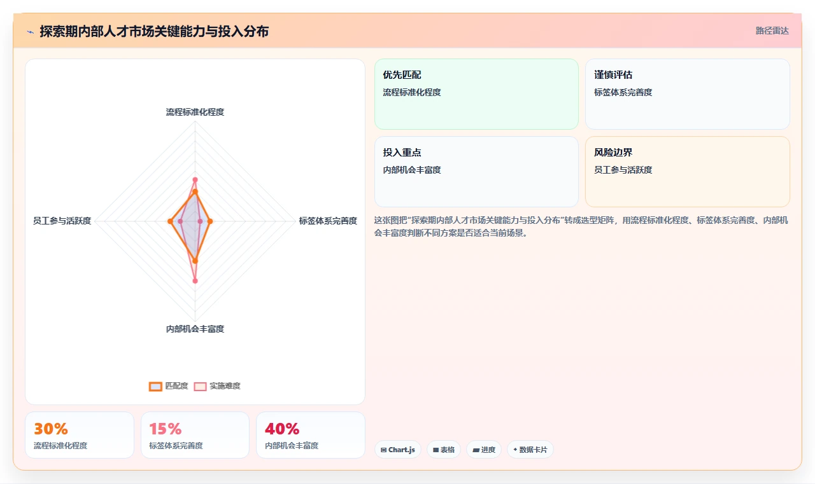
Task: Click the description paragraph starting with 这张图把
Action: (581, 226)
